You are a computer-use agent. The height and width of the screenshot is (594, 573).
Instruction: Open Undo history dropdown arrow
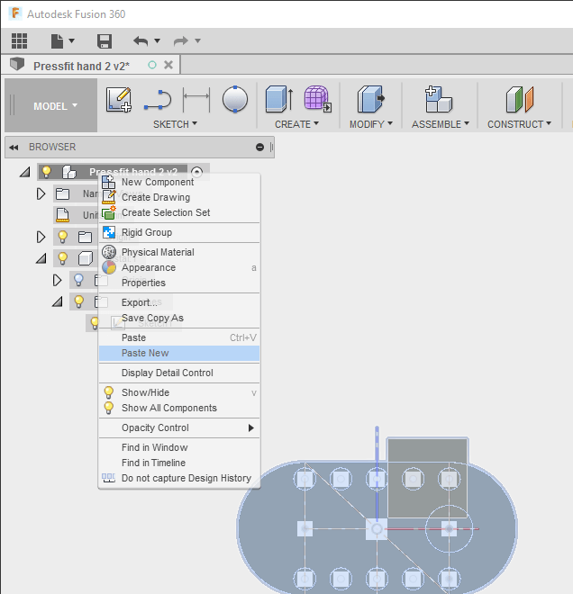coord(157,40)
